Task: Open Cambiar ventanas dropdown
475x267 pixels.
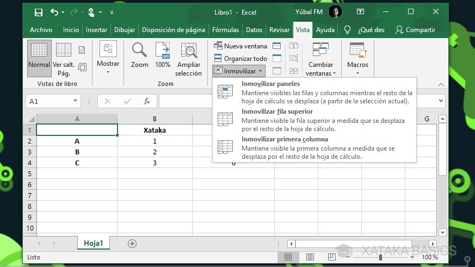Action: click(320, 59)
